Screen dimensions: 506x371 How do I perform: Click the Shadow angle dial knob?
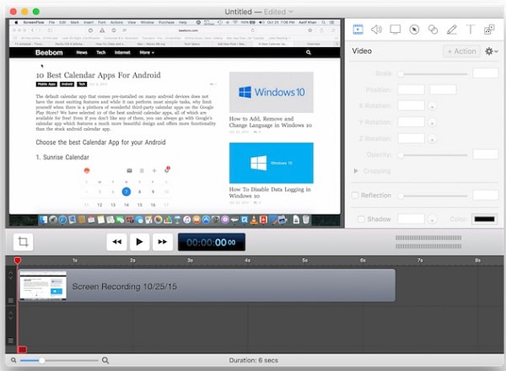[x=432, y=219]
